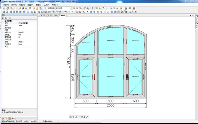Switch to the 工程 panel tab at bottom
Viewport: 198px width, 124px height.
pos(5,118)
